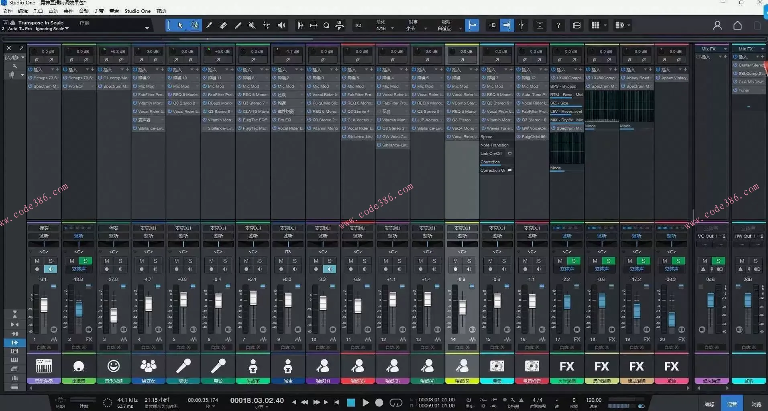Click the Play button in transport

click(365, 402)
